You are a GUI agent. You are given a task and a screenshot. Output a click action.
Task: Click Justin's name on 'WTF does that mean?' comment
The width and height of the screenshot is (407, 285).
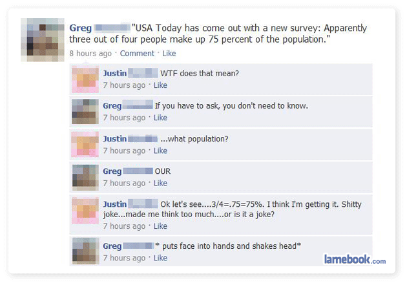click(x=115, y=73)
